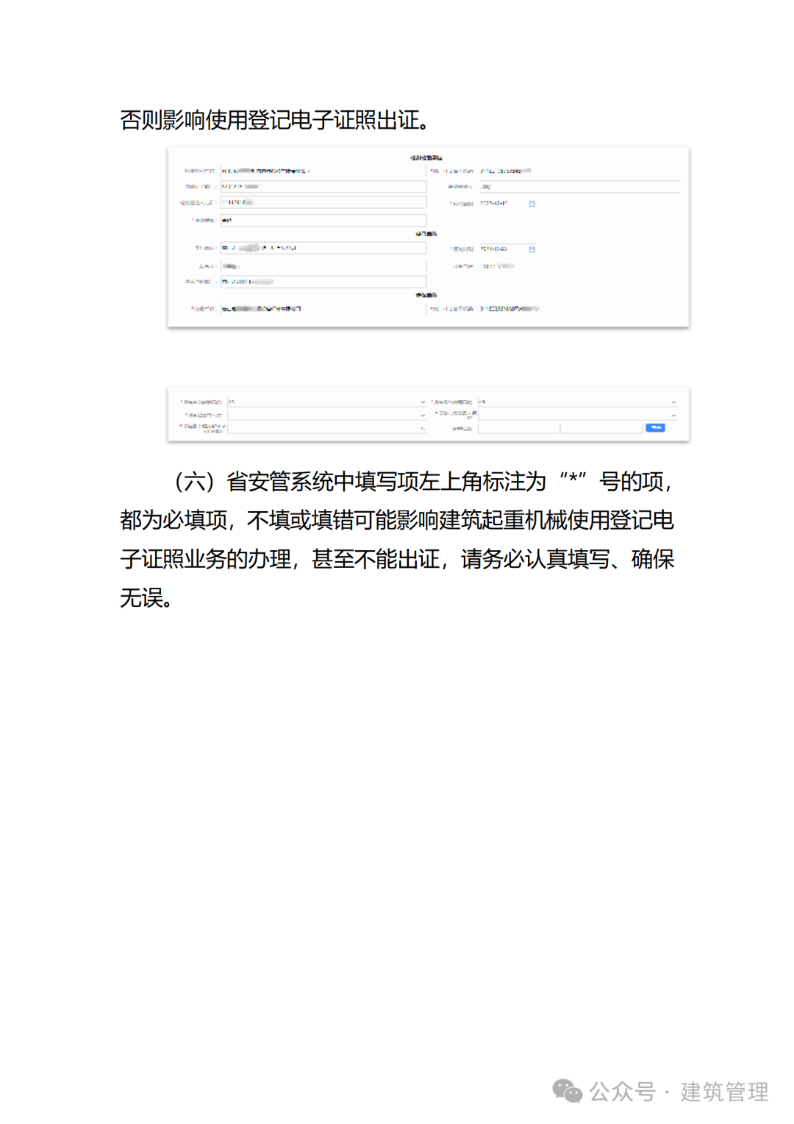Open the calendar picker beside the 2021-03-03 date
This screenshot has width=794, height=1124.
click(x=532, y=249)
